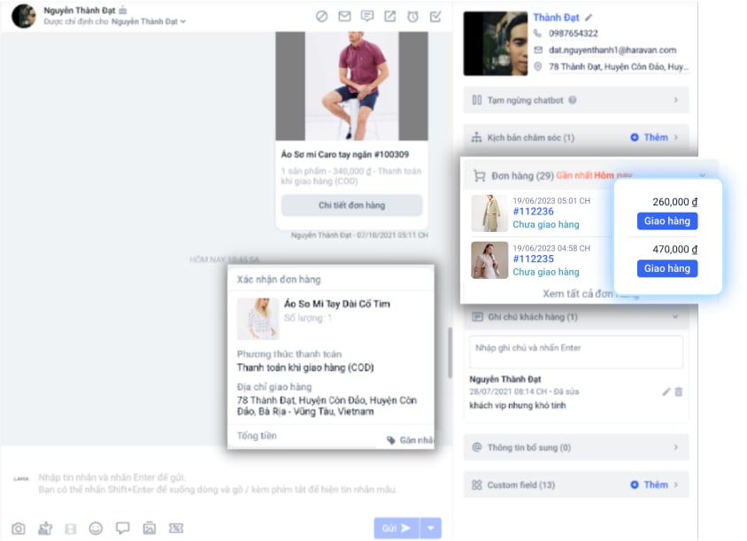
Task: Click the envelope mail icon in header
Action: tap(344, 16)
